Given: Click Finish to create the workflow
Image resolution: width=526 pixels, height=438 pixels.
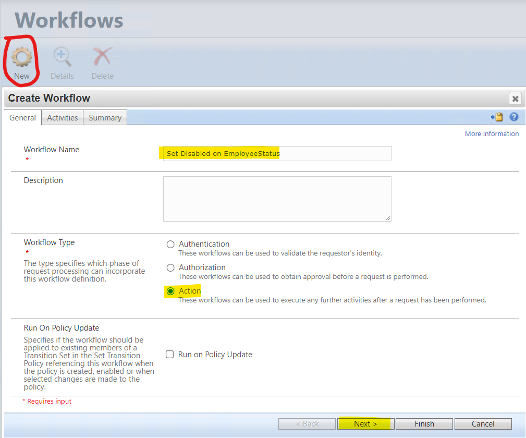Looking at the screenshot, I should (424, 423).
